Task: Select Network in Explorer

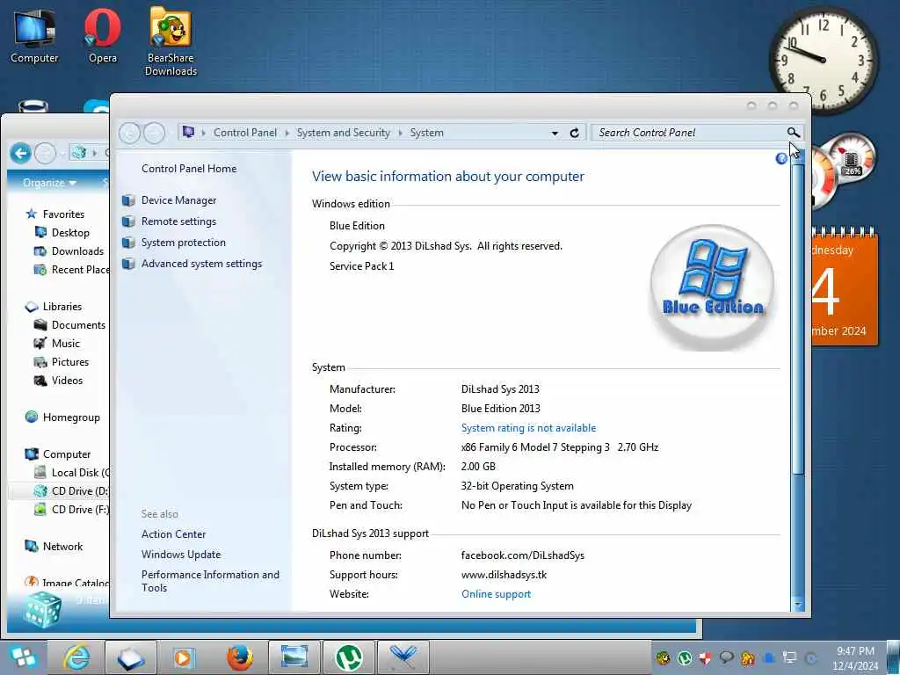Action: [x=62, y=547]
